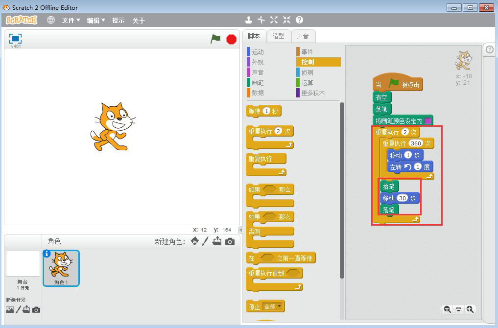Reset scripts area zoom
Screen dimensions: 498x328
pos(459,309)
